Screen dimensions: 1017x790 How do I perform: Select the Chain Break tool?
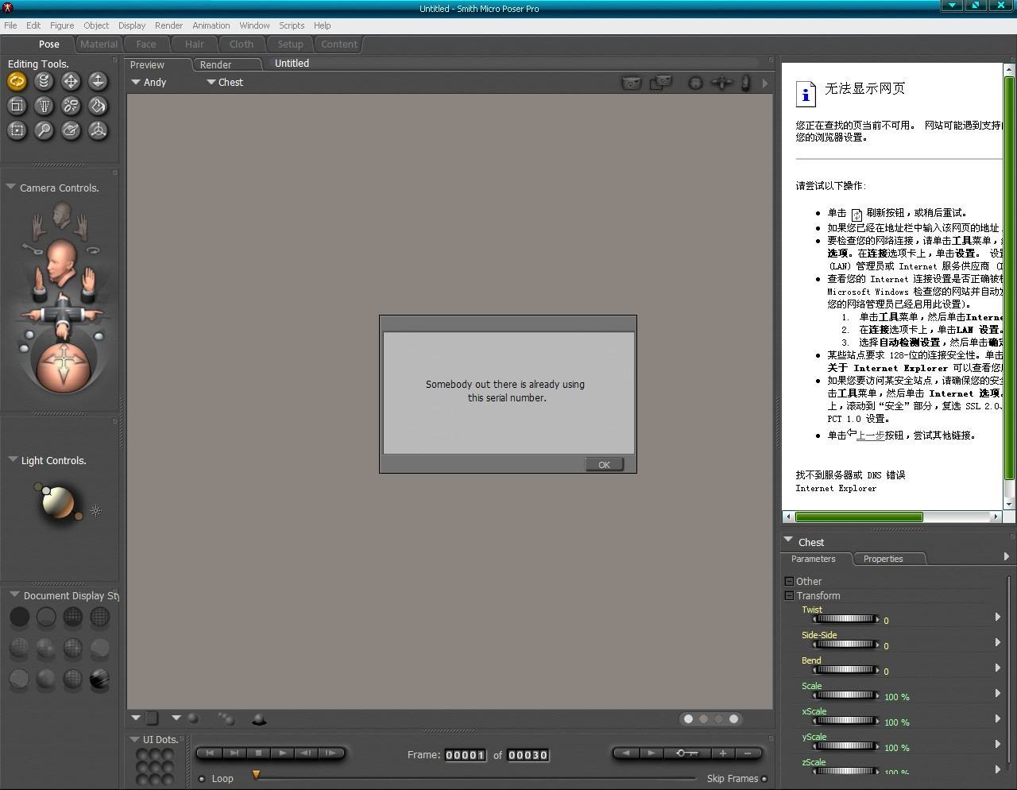click(71, 106)
